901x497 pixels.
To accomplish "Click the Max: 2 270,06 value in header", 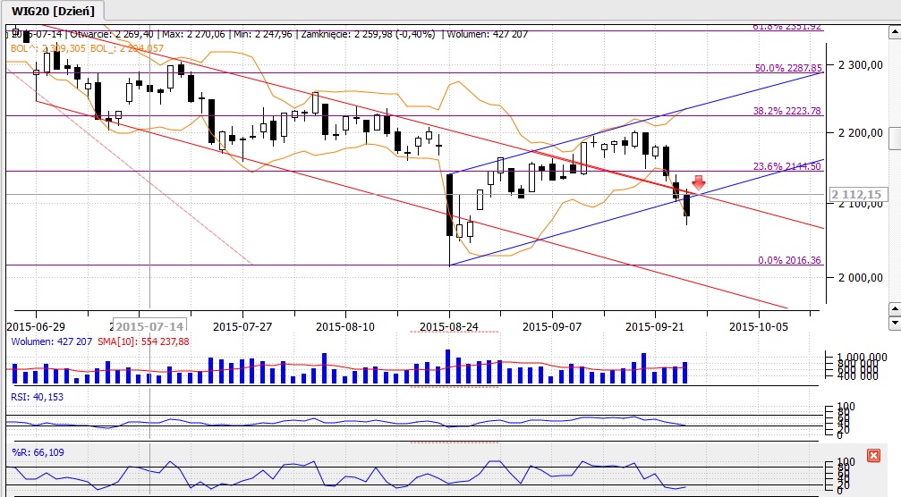I will (x=193, y=35).
